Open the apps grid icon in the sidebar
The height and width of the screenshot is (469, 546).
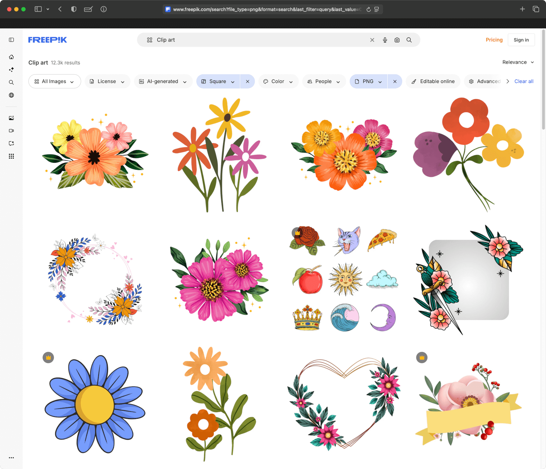pos(11,156)
